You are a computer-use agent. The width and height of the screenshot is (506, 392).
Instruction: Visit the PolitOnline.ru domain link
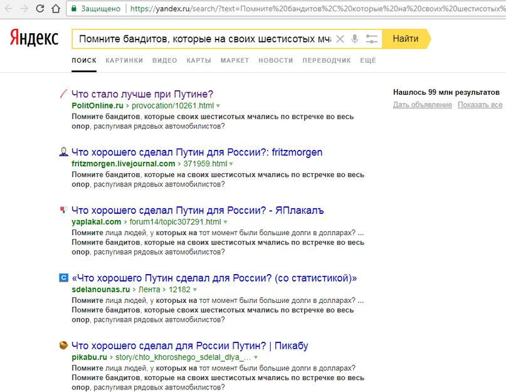97,105
